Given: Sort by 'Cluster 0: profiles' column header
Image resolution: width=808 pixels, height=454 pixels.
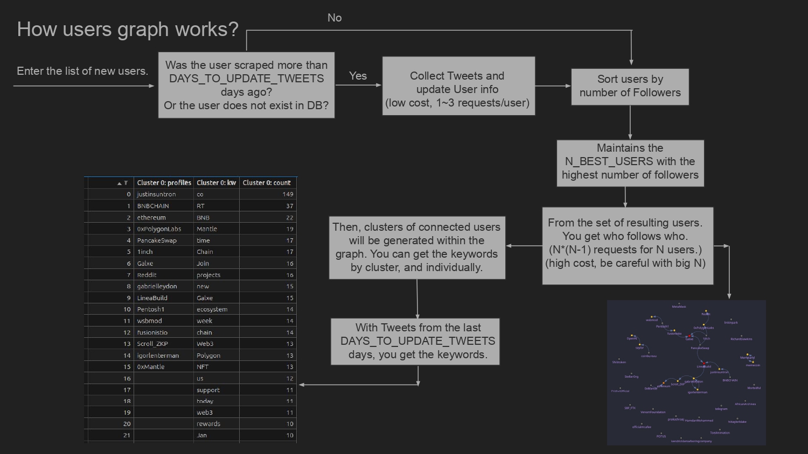Looking at the screenshot, I should 164,183.
